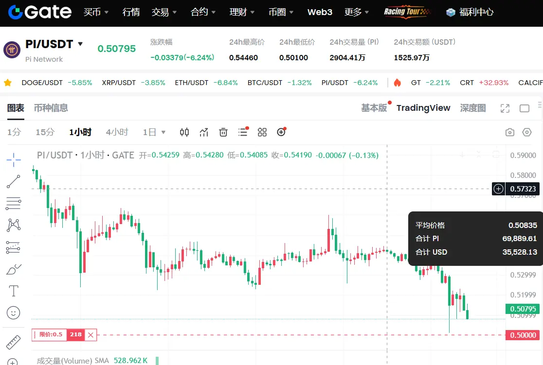
Task: Click the 成交量(Volume) SMA indicator label
Action: [x=72, y=361]
